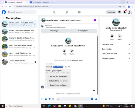Screen dimensions: 135x108
Task: Click the browser address bar URL
Action: pos(32,7)
